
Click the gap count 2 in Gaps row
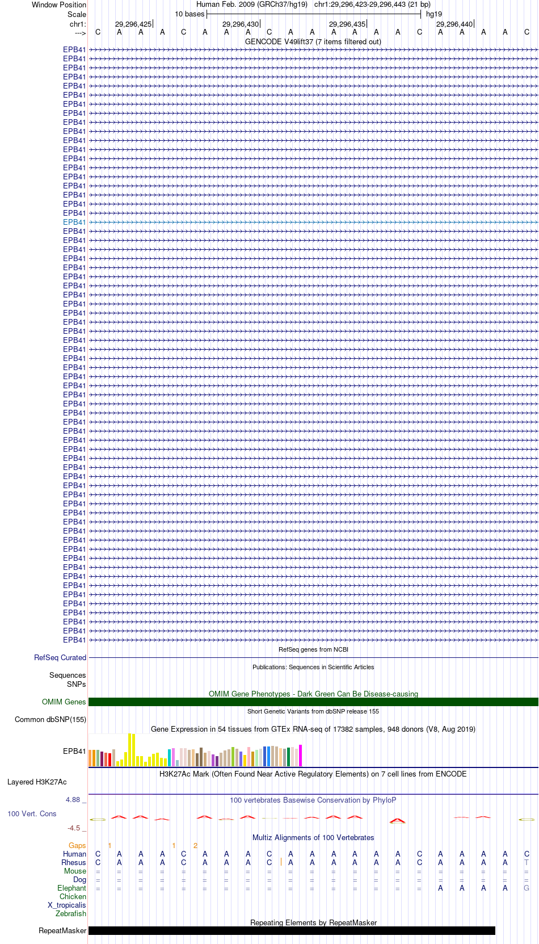[195, 845]
